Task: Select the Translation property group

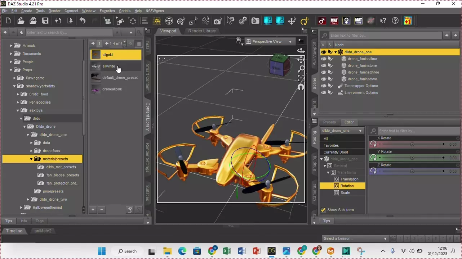Action: tap(349, 179)
